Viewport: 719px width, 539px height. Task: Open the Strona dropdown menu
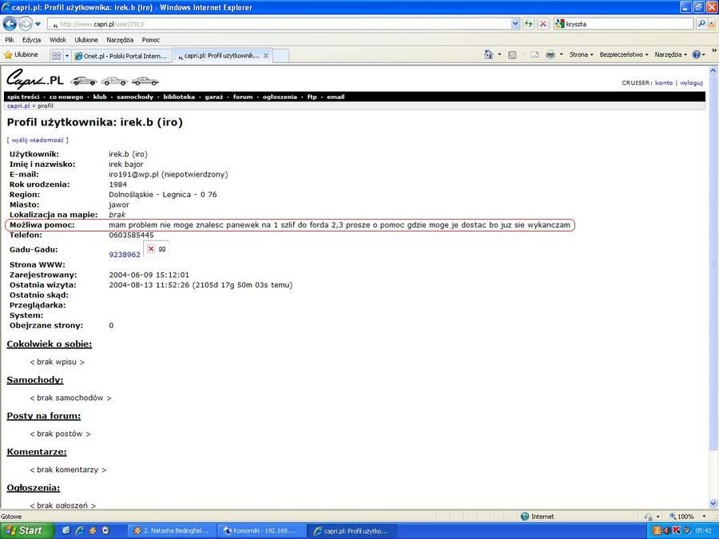pos(581,55)
